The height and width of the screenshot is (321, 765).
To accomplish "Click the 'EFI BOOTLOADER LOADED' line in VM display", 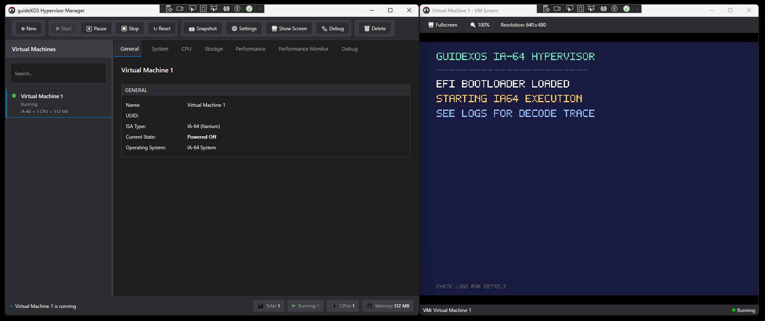I will (503, 84).
